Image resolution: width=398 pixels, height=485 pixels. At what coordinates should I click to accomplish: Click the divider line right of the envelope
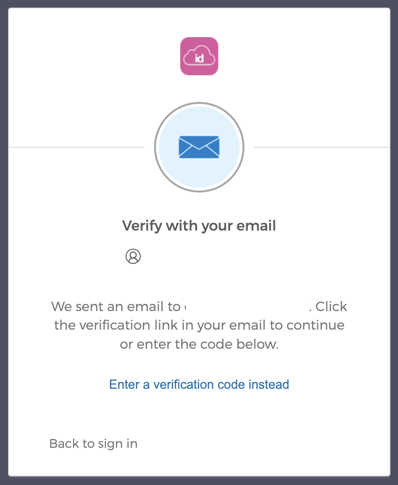pyautogui.click(x=321, y=147)
